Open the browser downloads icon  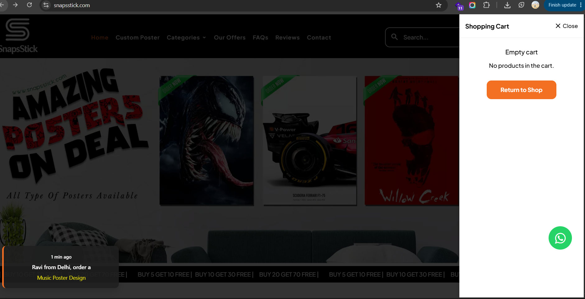click(507, 5)
